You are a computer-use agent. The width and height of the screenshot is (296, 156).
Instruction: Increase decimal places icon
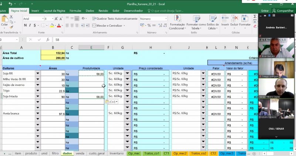click(x=160, y=25)
